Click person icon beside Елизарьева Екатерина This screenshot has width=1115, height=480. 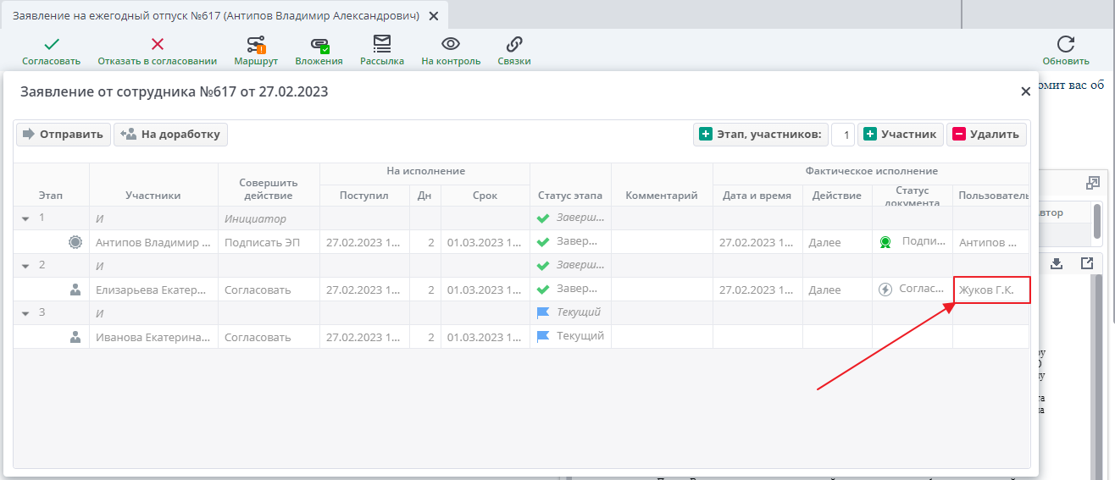tap(75, 290)
